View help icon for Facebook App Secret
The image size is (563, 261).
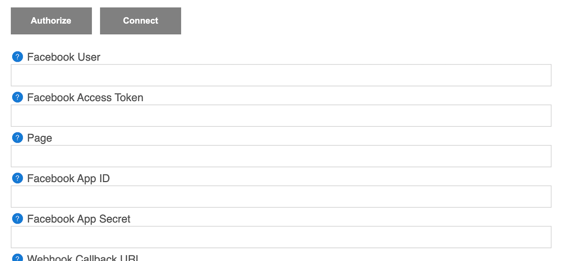pyautogui.click(x=17, y=219)
